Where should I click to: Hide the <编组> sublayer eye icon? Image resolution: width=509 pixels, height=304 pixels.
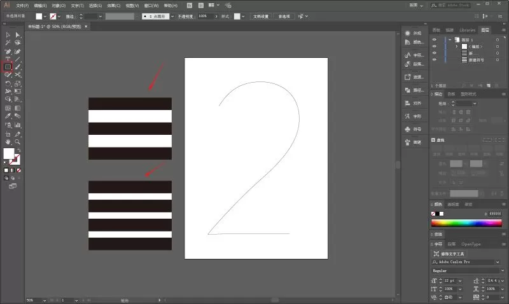[435, 46]
